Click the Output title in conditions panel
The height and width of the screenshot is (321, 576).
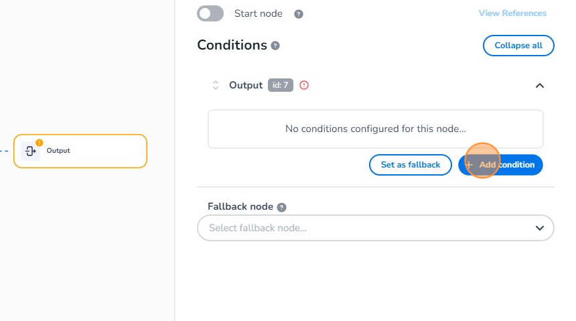[246, 85]
